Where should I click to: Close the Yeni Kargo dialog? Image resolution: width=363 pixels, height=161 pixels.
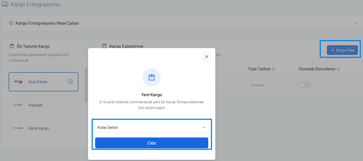(x=207, y=57)
